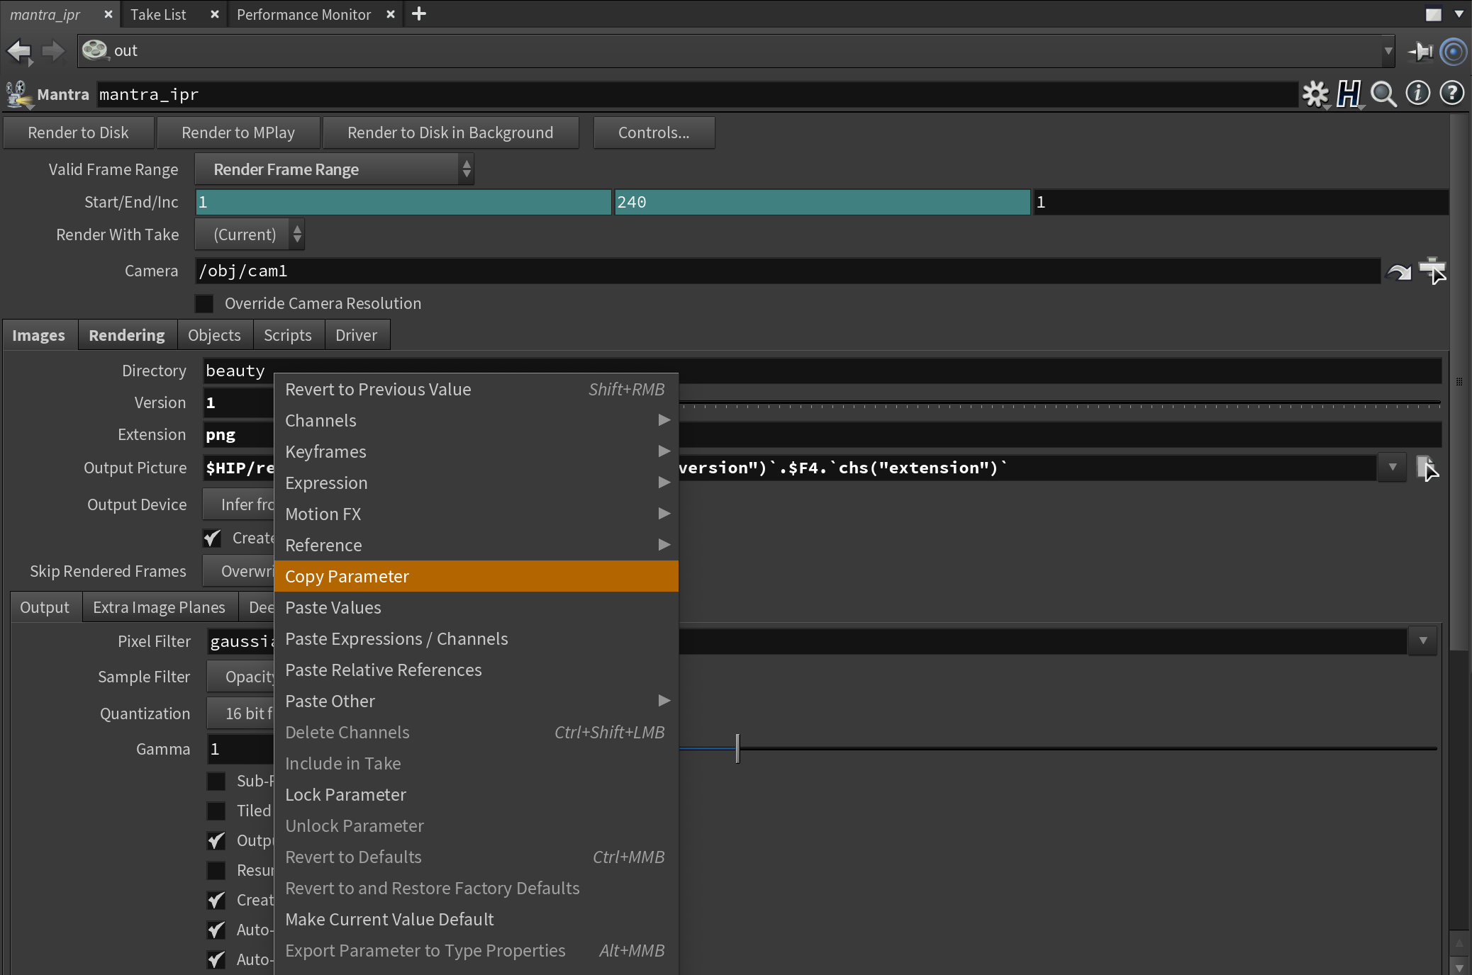Open the gear settings menu icon
The image size is (1472, 975).
coord(1316,94)
